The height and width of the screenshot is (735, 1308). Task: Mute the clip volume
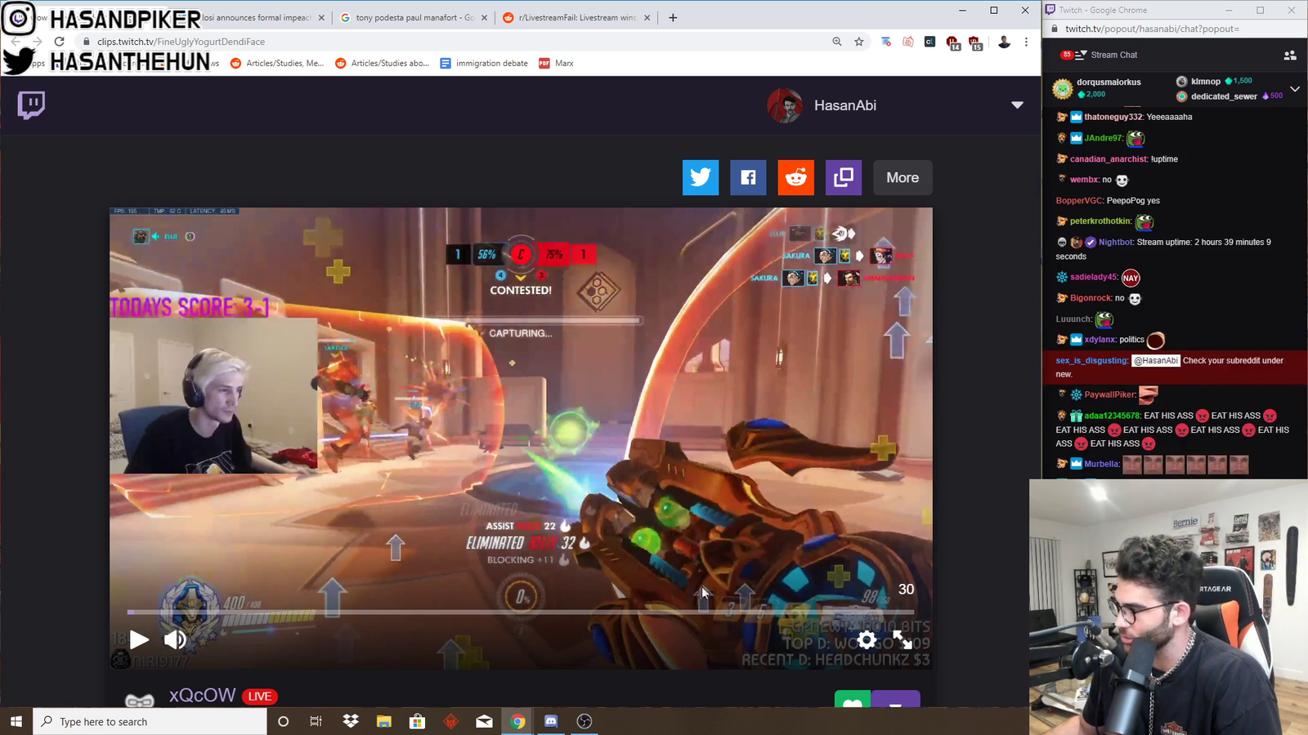click(175, 639)
